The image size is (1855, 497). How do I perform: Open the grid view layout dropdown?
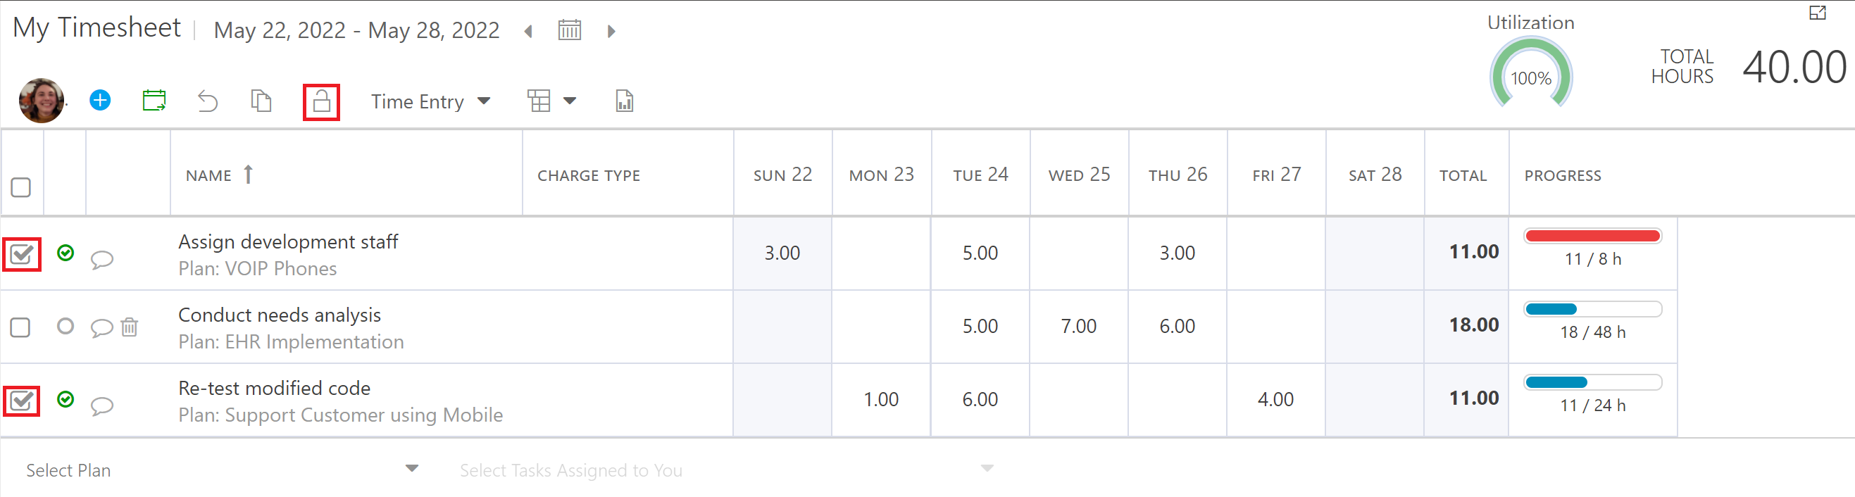coord(551,101)
